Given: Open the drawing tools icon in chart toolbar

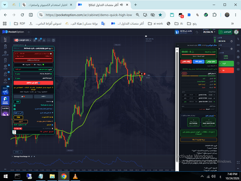Looking at the screenshot, I should (44, 40).
